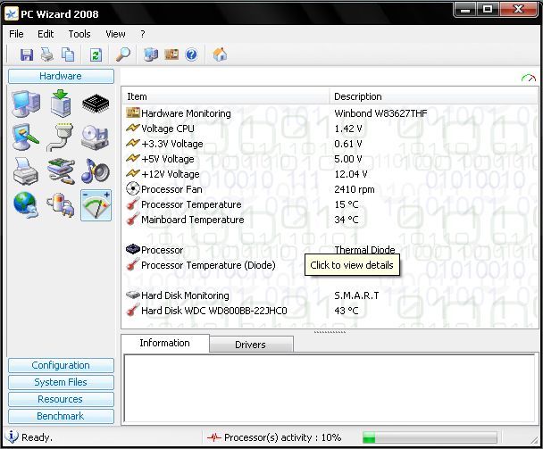Click the small gauge icon top right
The height and width of the screenshot is (449, 543).
529,79
